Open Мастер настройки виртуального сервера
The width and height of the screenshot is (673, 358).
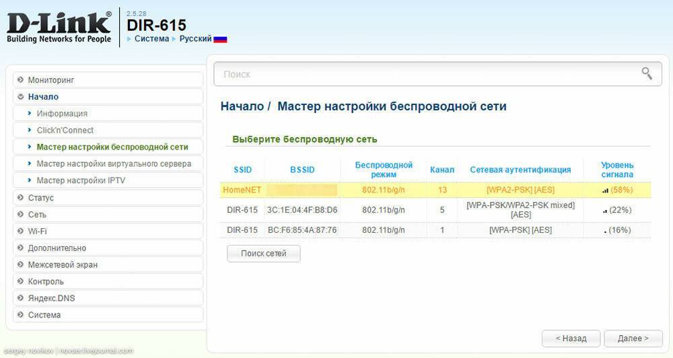(114, 164)
